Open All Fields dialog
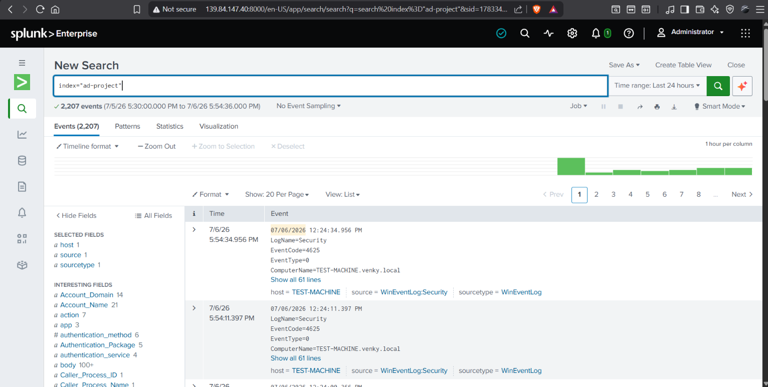This screenshot has width=768, height=387. coord(153,215)
